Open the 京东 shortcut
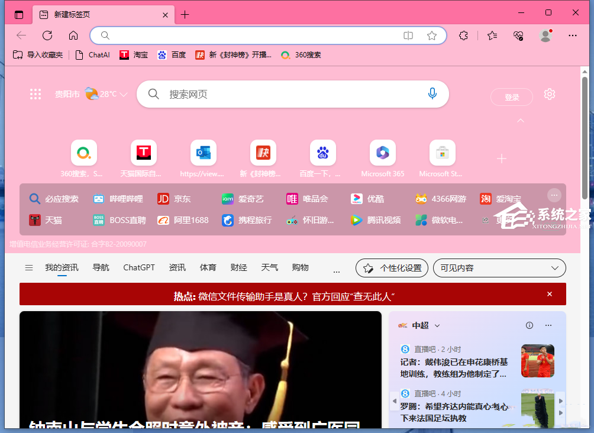This screenshot has width=594, height=433. click(174, 199)
